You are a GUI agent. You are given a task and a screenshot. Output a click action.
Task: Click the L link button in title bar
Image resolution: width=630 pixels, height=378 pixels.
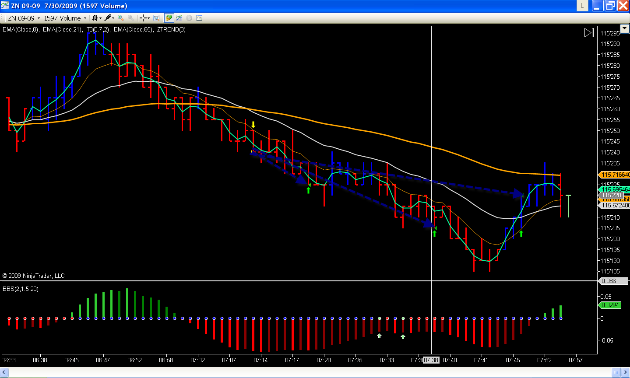click(582, 6)
